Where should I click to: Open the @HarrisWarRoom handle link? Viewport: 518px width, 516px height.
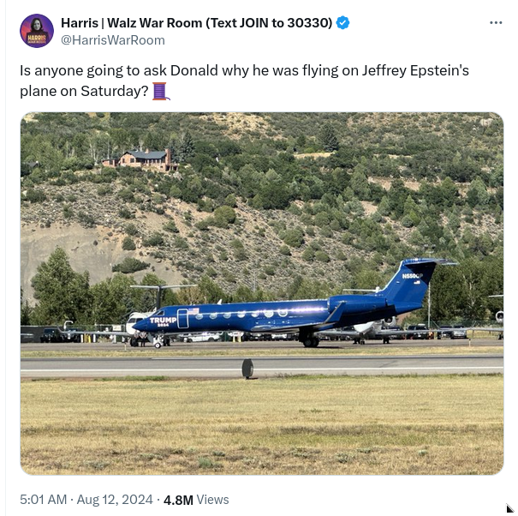pyautogui.click(x=112, y=40)
